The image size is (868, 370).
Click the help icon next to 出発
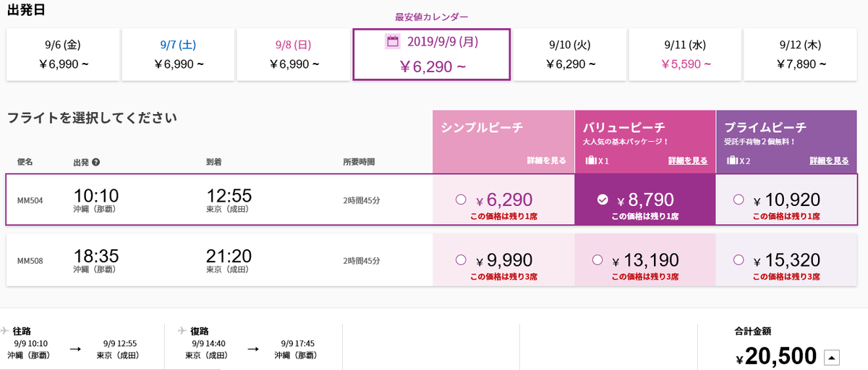96,162
